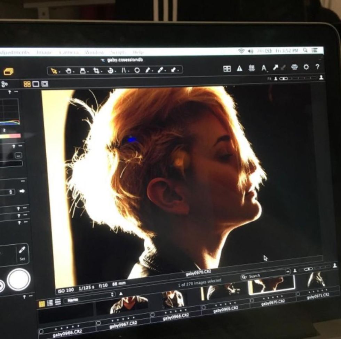This screenshot has height=339, width=341.
Task: Expand the search options dropdown
Action: pyautogui.click(x=287, y=271)
